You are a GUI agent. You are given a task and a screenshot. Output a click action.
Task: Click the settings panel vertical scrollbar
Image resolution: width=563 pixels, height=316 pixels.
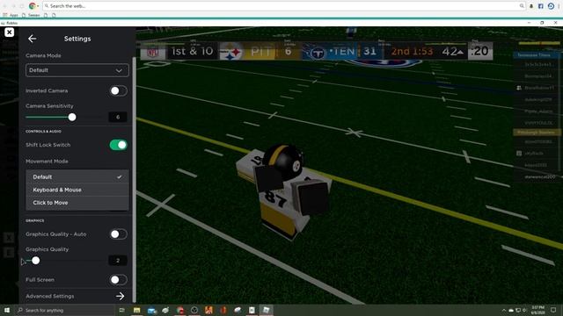coord(135,179)
